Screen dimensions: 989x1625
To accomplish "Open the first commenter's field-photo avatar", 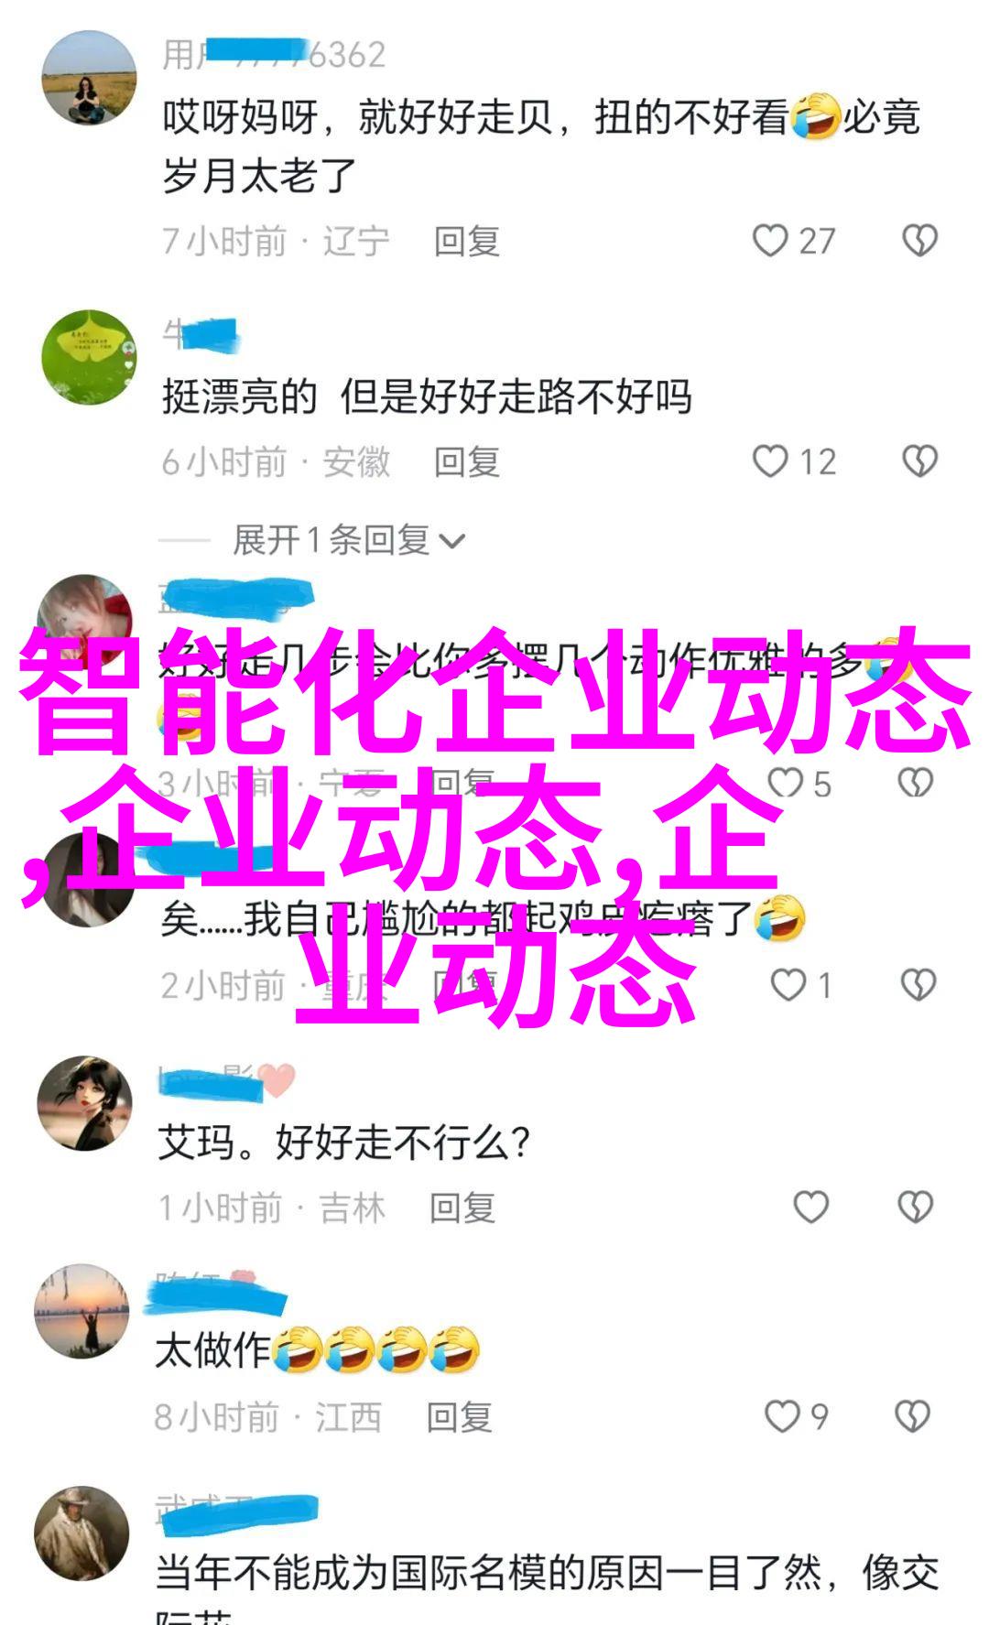I will pos(89,78).
